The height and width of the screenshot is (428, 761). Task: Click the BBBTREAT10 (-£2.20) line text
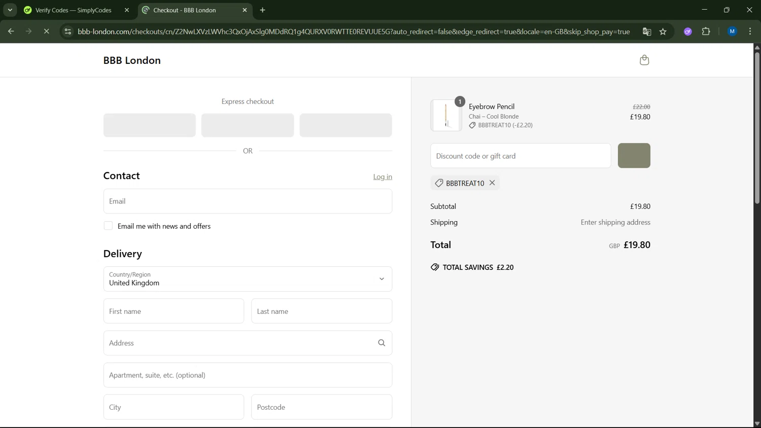[505, 125]
